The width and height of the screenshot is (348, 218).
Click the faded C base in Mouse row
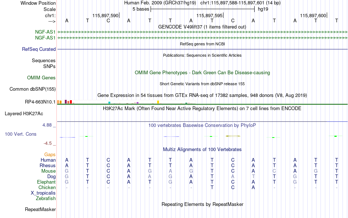tap(274, 171)
